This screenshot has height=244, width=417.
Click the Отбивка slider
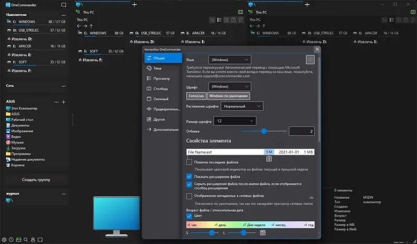(x=264, y=132)
